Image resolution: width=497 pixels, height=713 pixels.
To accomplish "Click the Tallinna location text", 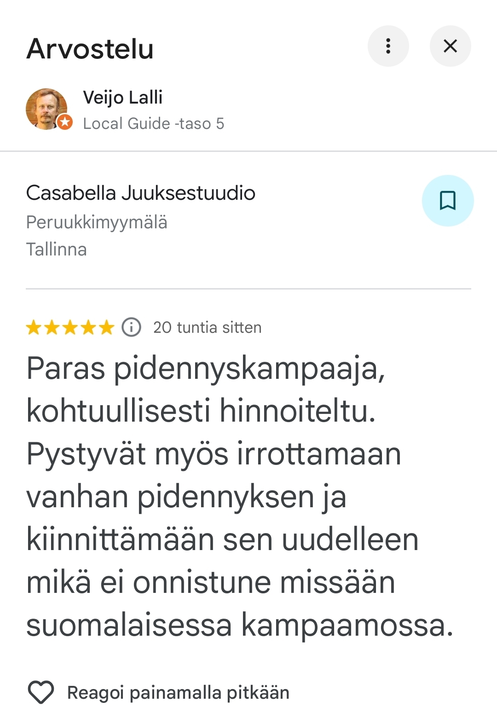I will click(56, 249).
